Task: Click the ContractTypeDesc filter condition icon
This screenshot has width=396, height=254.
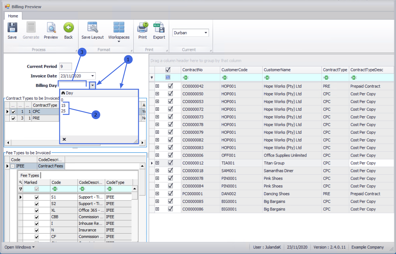Action: coord(353,78)
